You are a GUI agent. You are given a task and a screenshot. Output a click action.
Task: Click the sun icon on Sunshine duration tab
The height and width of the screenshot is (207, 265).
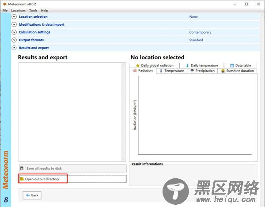point(223,71)
